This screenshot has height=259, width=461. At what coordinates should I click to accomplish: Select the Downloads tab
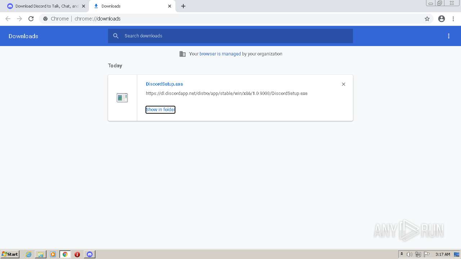tap(132, 6)
